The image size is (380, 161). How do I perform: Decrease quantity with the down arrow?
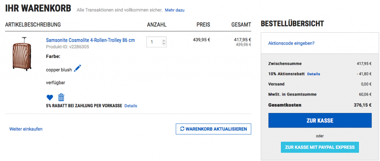pyautogui.click(x=164, y=44)
